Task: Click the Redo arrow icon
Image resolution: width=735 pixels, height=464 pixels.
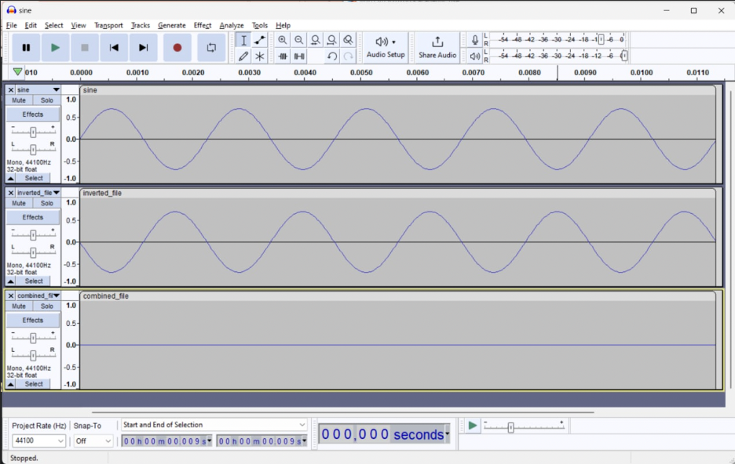Action: tap(348, 56)
